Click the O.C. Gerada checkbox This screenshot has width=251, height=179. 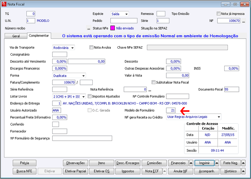(89, 110)
